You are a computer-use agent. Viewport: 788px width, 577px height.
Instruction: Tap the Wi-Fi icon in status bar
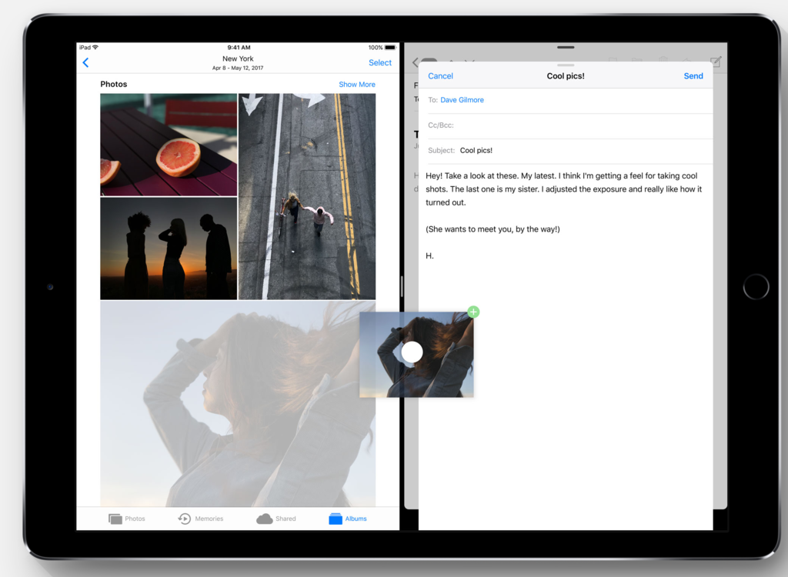[95, 47]
